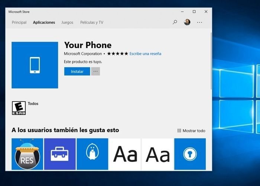Viewport: 260px width, 186px height.
Task: Minimize the Microsoft Store window
Action: pyautogui.click(x=182, y=12)
